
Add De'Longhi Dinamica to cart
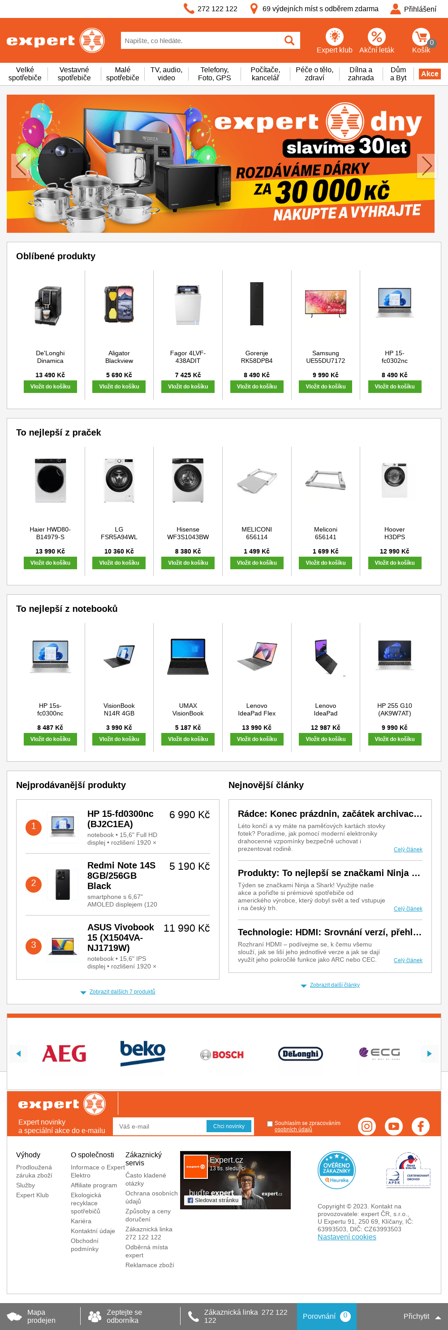coord(50,386)
